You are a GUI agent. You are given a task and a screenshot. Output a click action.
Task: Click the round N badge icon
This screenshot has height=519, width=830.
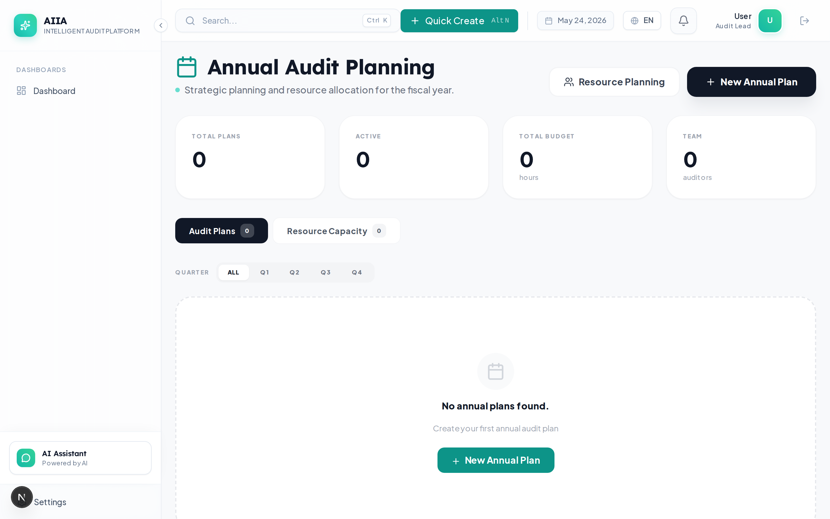coord(22,497)
